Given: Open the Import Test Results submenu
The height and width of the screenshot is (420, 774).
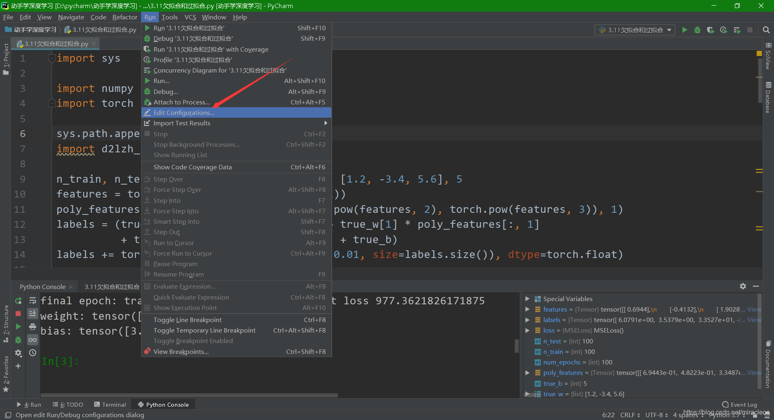Looking at the screenshot, I should 182,123.
